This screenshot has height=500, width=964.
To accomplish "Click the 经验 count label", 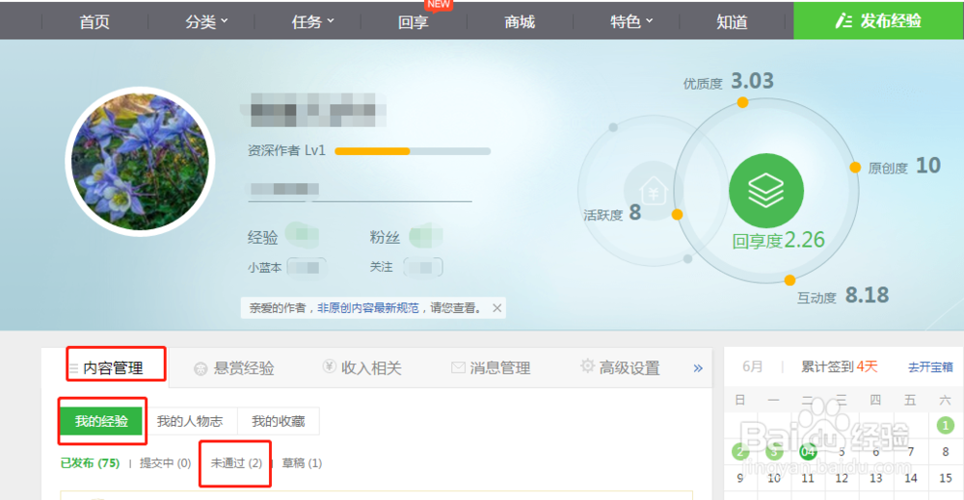I will click(x=262, y=237).
